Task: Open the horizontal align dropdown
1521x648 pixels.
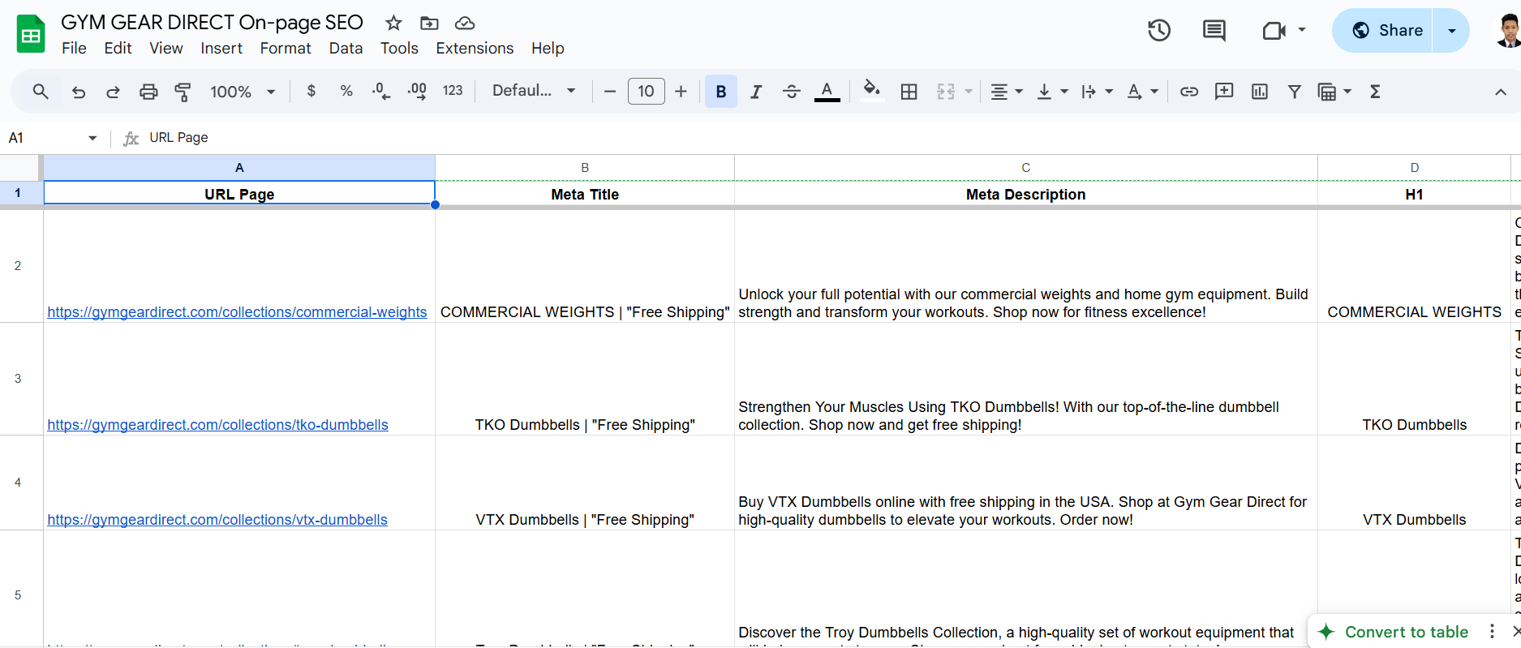Action: tap(1007, 92)
